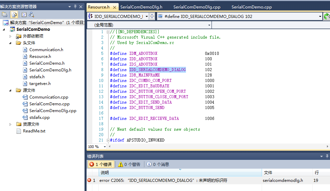Select Communication.cpp source file
The image size is (330, 191).
[49, 97]
